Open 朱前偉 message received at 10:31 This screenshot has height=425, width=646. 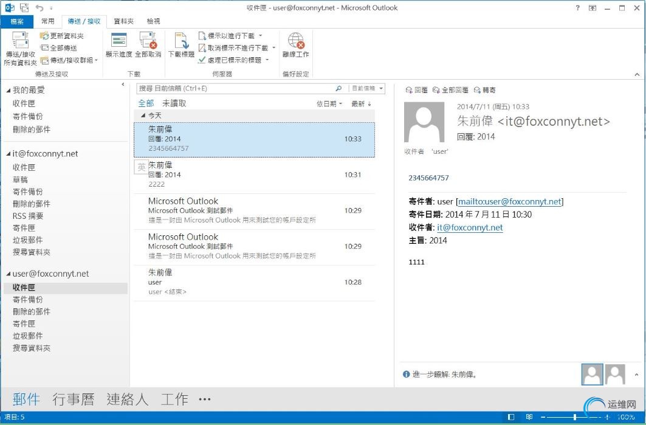(254, 174)
